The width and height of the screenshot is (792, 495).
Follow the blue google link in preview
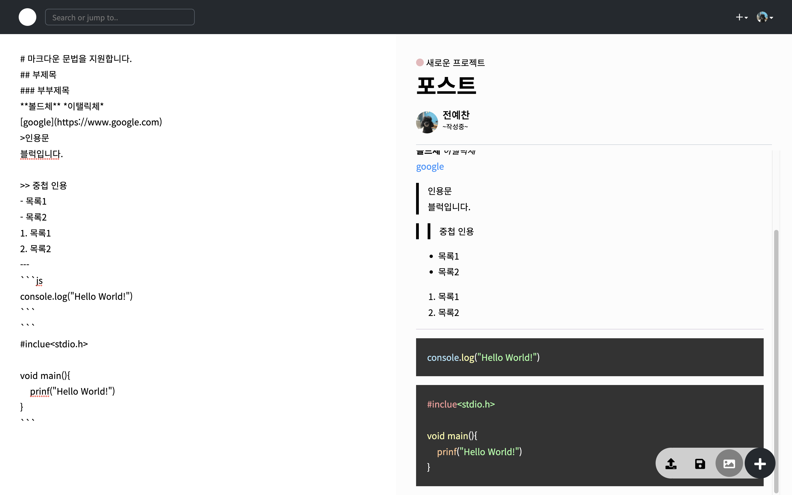[x=430, y=167]
